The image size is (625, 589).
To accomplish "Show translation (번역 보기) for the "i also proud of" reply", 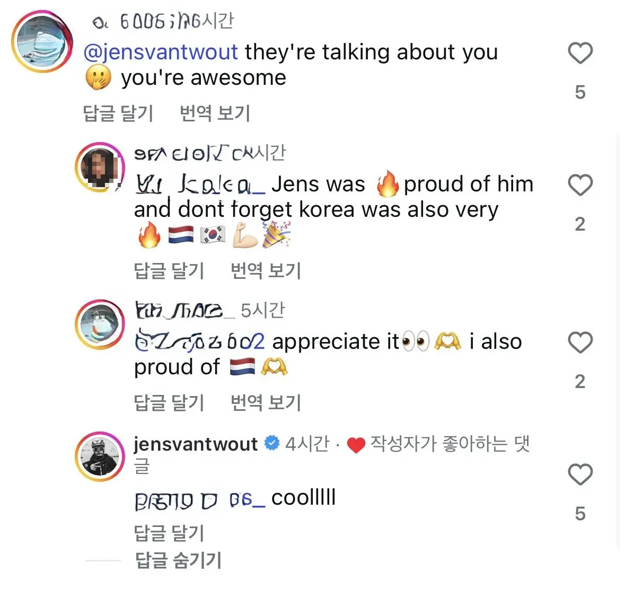I will [266, 402].
